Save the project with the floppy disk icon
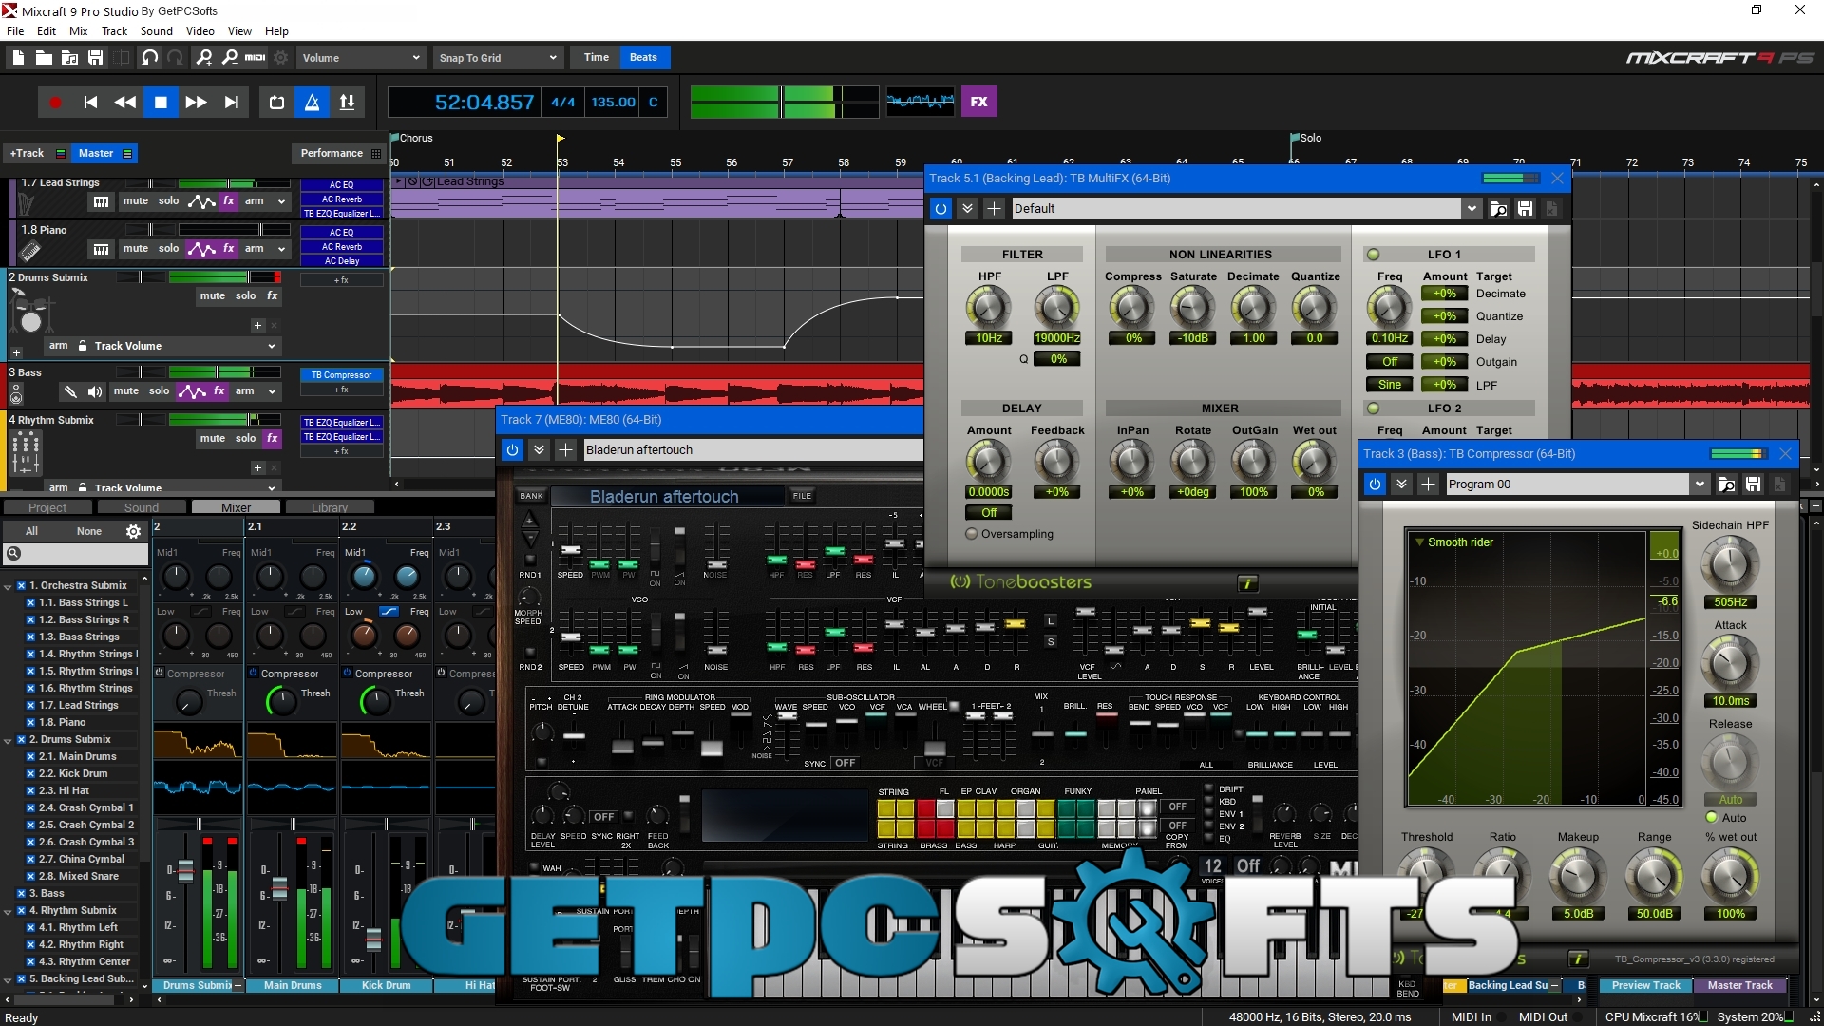 click(x=95, y=58)
